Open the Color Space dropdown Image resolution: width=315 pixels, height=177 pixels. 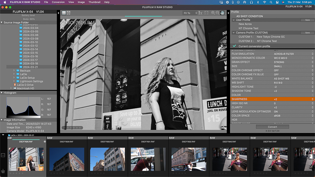(x=293, y=116)
